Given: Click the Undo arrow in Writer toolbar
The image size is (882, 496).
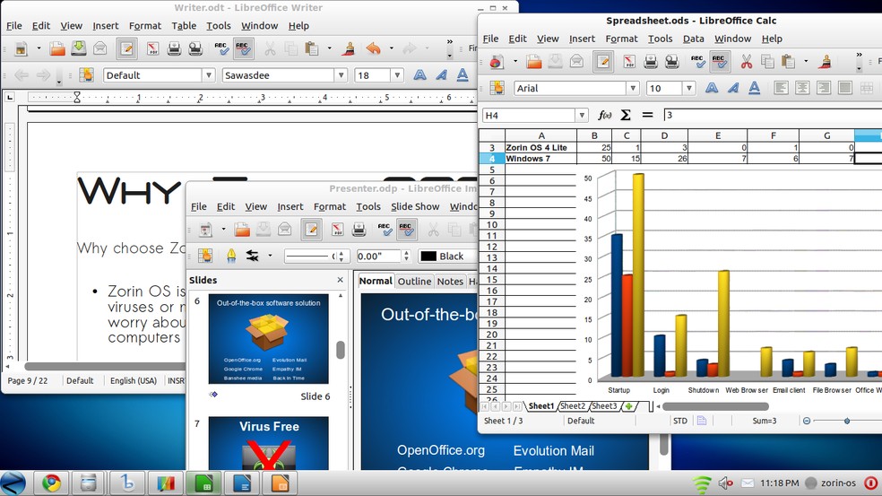Looking at the screenshot, I should click(374, 48).
